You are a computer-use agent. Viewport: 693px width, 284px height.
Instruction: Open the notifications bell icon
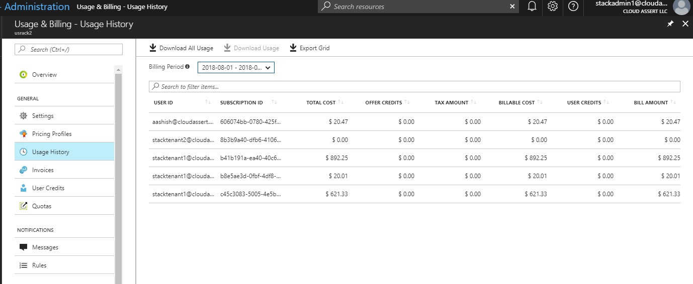tap(532, 7)
